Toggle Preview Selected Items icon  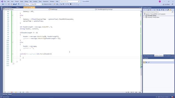pos(170,10)
